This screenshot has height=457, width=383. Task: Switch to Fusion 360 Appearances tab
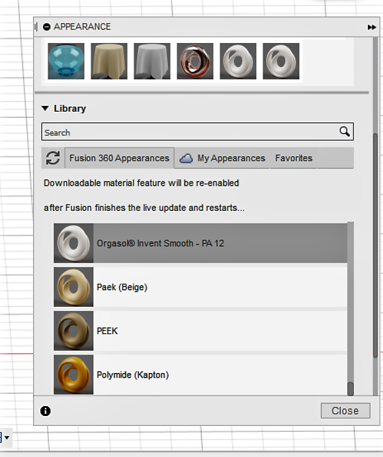pyautogui.click(x=119, y=158)
